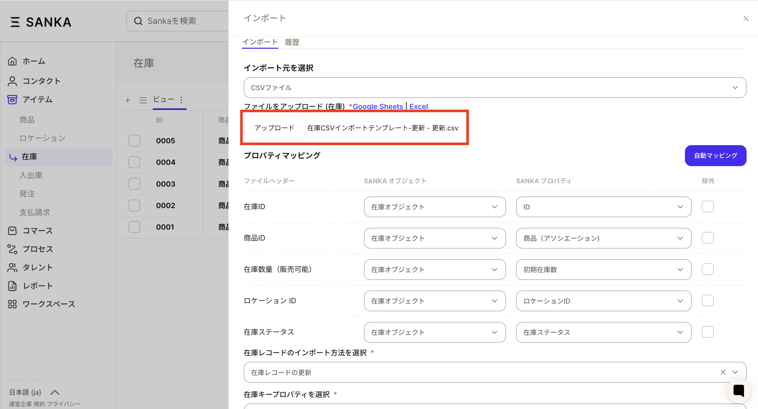This screenshot has height=409, width=758.
Task: Open the Report chart icon
Action: click(x=12, y=286)
